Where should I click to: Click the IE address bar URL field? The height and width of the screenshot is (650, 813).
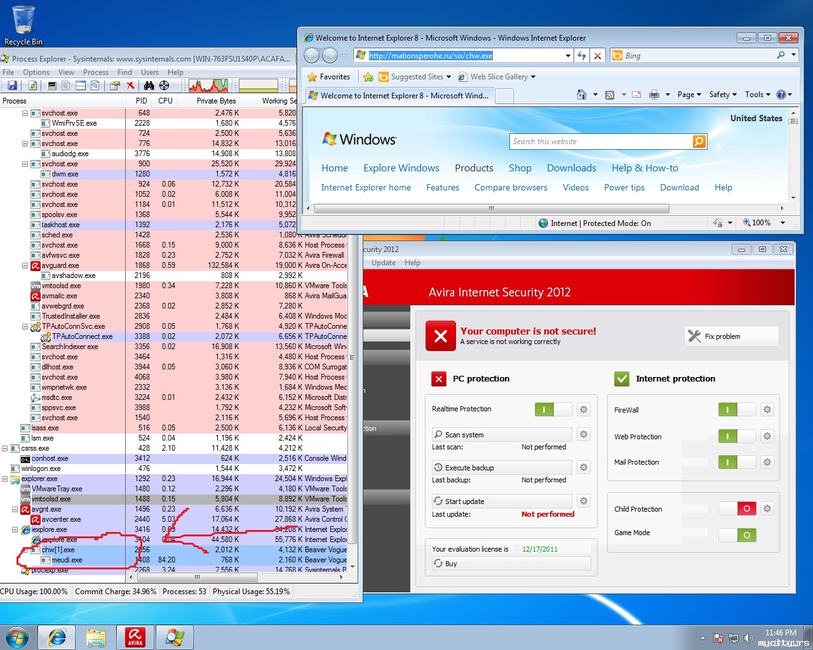[x=464, y=56]
